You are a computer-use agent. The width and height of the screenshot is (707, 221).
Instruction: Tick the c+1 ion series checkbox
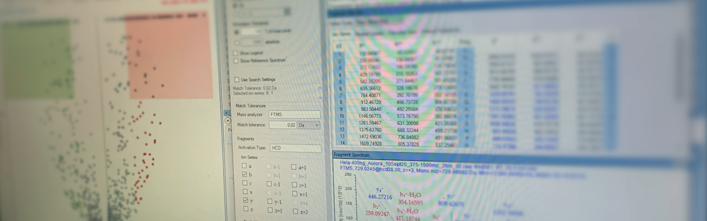point(294,185)
